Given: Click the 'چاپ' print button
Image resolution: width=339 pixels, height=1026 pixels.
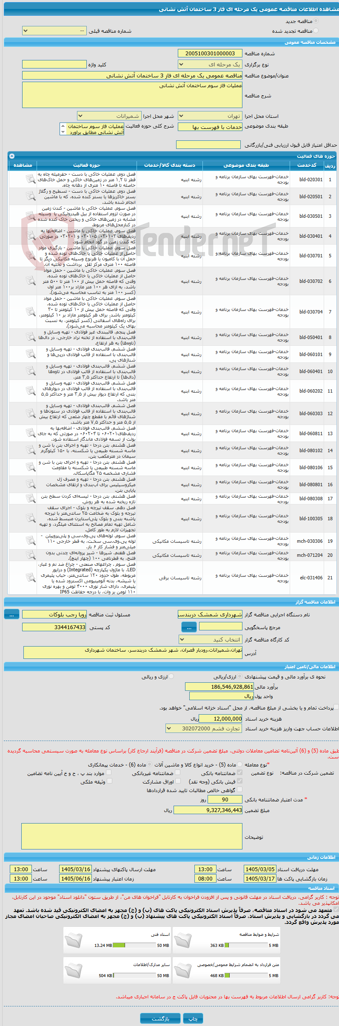Looking at the screenshot, I should [x=193, y=1018].
